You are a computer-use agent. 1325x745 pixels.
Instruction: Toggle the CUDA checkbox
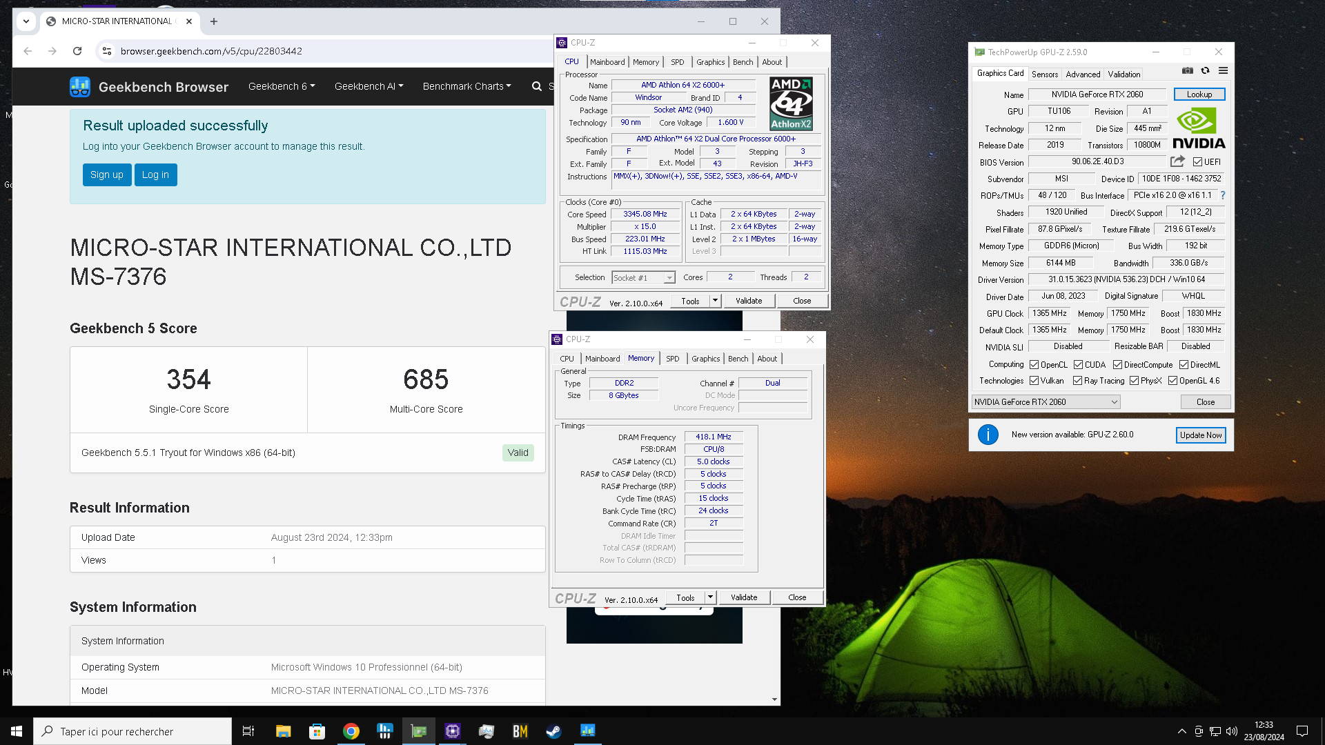click(1078, 364)
